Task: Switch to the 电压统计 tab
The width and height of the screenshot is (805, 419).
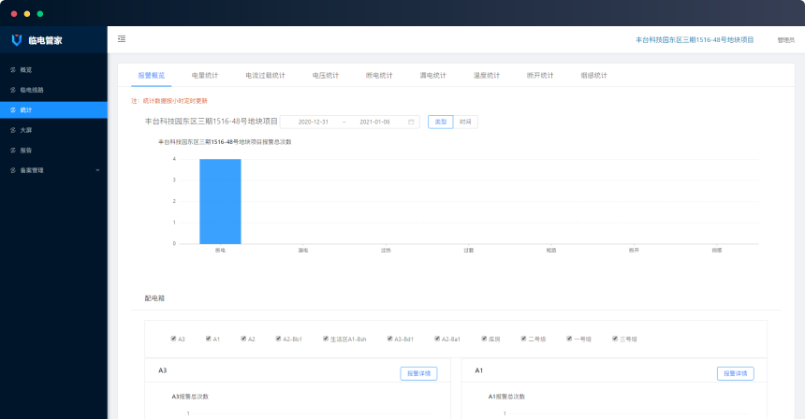Action: pyautogui.click(x=326, y=76)
